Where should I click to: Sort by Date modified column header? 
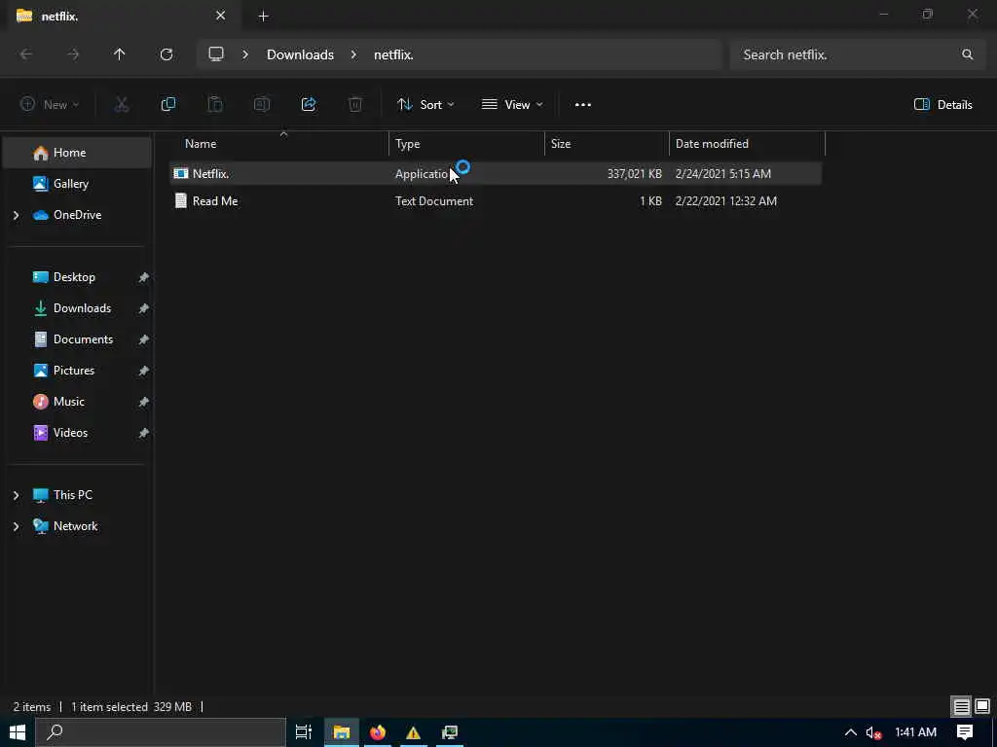click(x=747, y=144)
